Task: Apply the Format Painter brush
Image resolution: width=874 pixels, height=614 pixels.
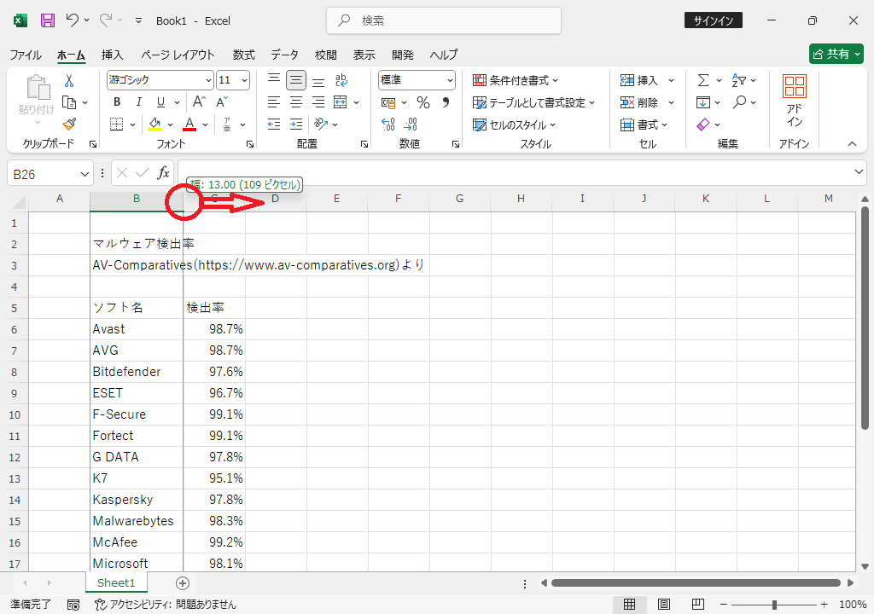Action: [69, 125]
